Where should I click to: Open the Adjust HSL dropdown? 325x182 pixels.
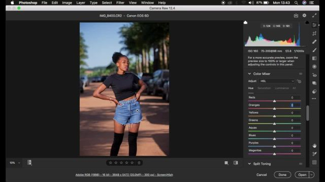[277, 81]
